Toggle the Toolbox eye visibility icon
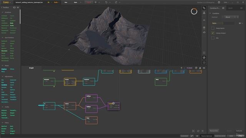 (14, 7)
